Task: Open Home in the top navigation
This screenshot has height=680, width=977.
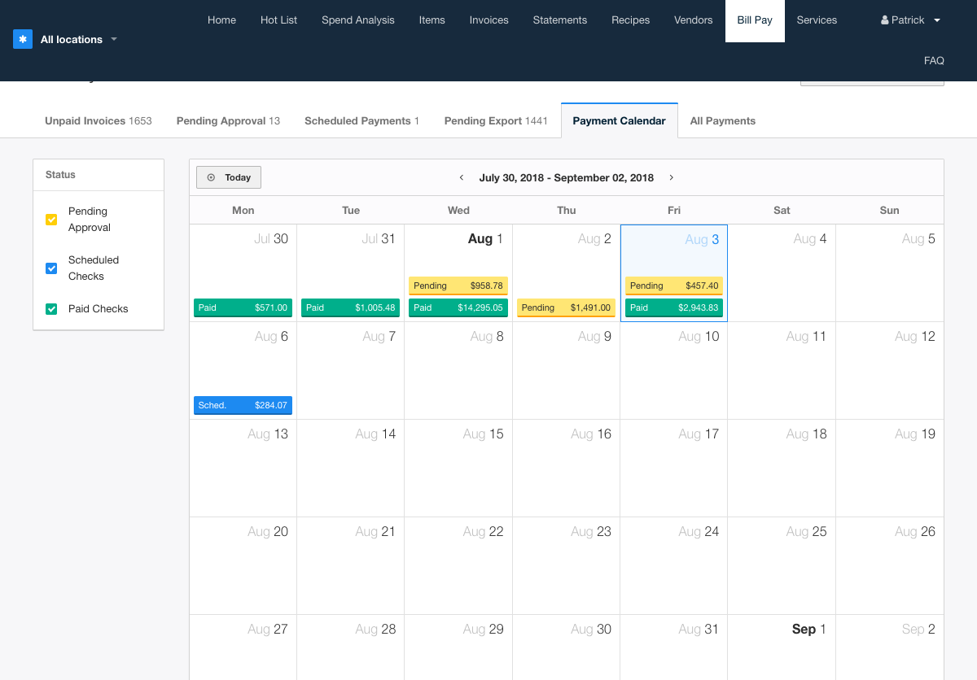Action: pyautogui.click(x=221, y=20)
